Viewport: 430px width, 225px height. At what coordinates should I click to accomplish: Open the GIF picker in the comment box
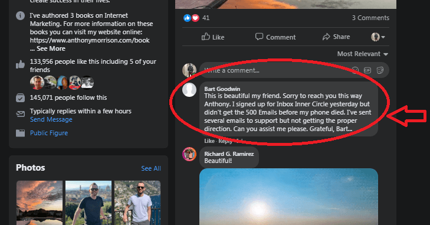[x=367, y=70]
